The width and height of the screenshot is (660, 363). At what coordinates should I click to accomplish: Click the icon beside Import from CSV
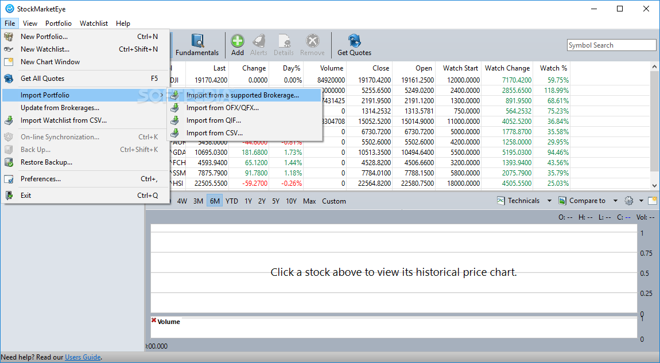click(174, 133)
